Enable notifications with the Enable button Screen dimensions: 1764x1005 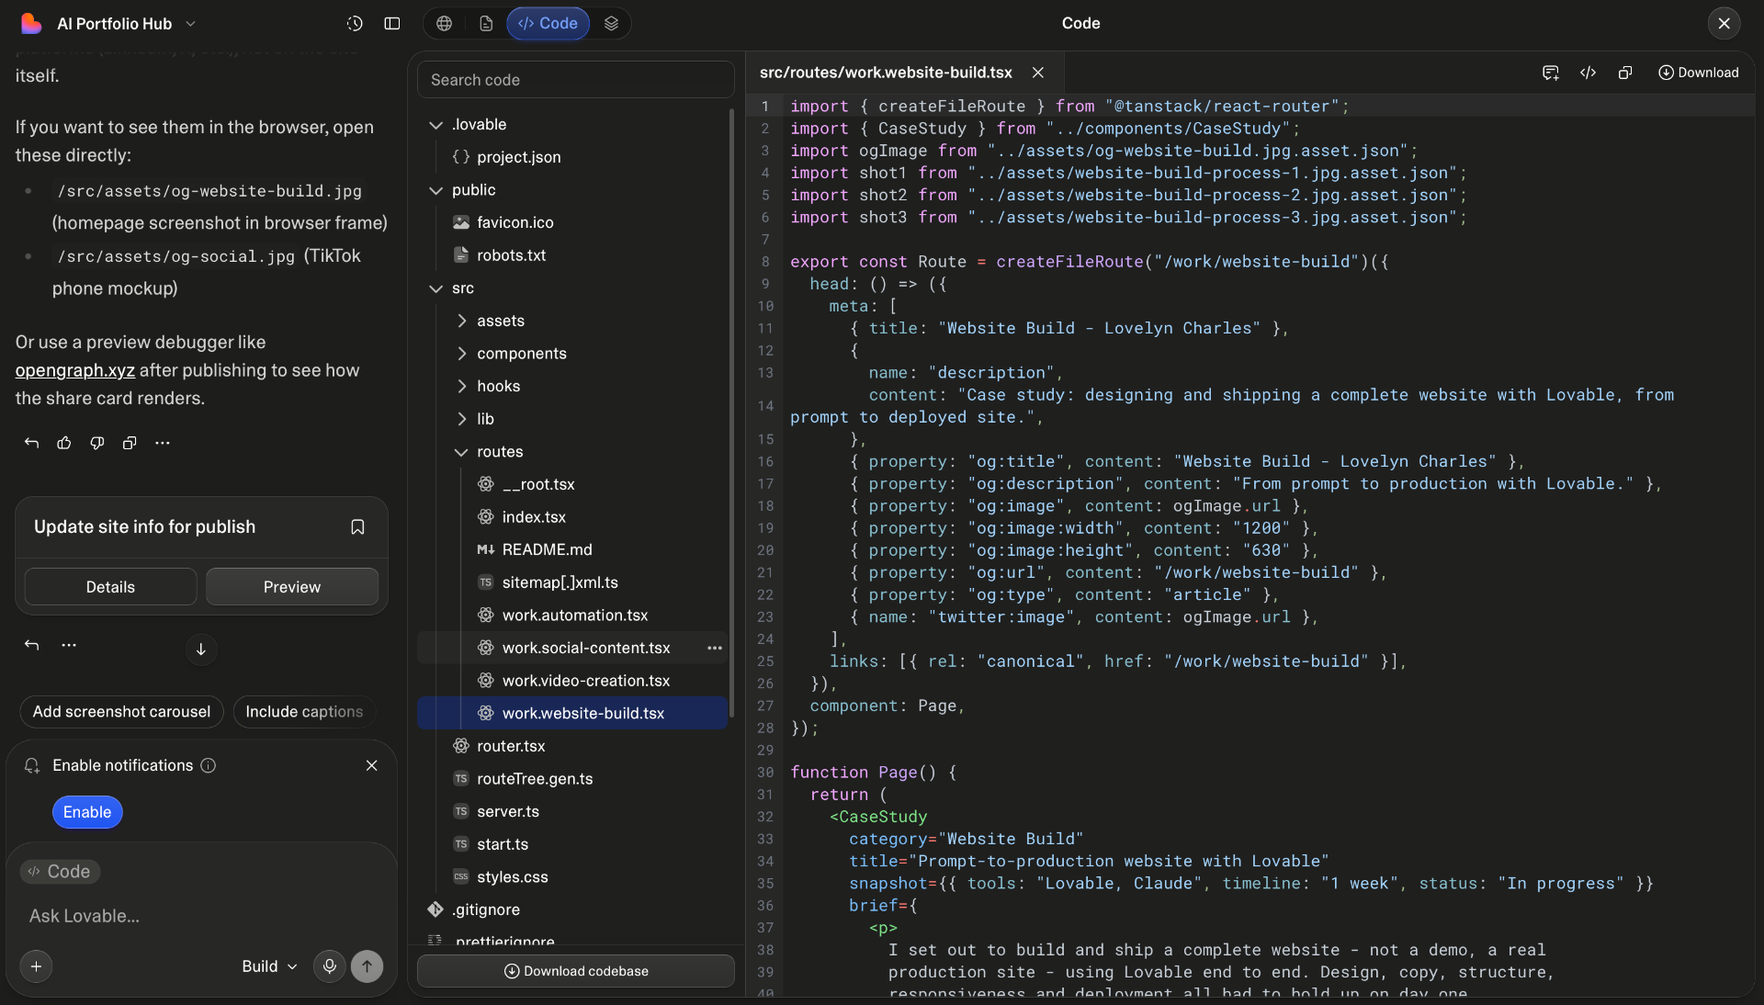coord(87,812)
